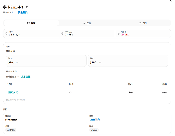The width and height of the screenshot is (175, 136).
Task: Click the $100 output base price
Action: click(93, 62)
